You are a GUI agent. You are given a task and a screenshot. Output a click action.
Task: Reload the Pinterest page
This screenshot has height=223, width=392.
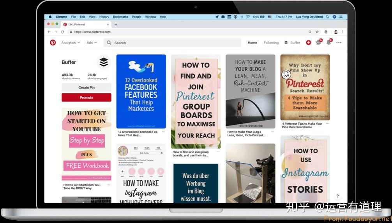tap(62, 32)
